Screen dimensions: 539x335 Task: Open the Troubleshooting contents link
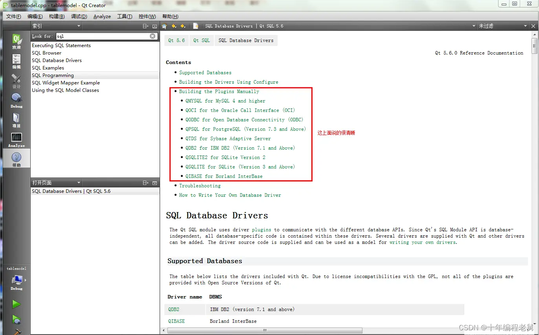(x=200, y=186)
